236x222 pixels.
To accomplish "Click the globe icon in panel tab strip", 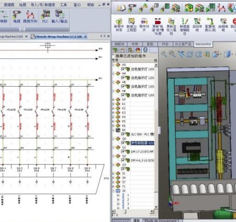I will click(x=145, y=50).
